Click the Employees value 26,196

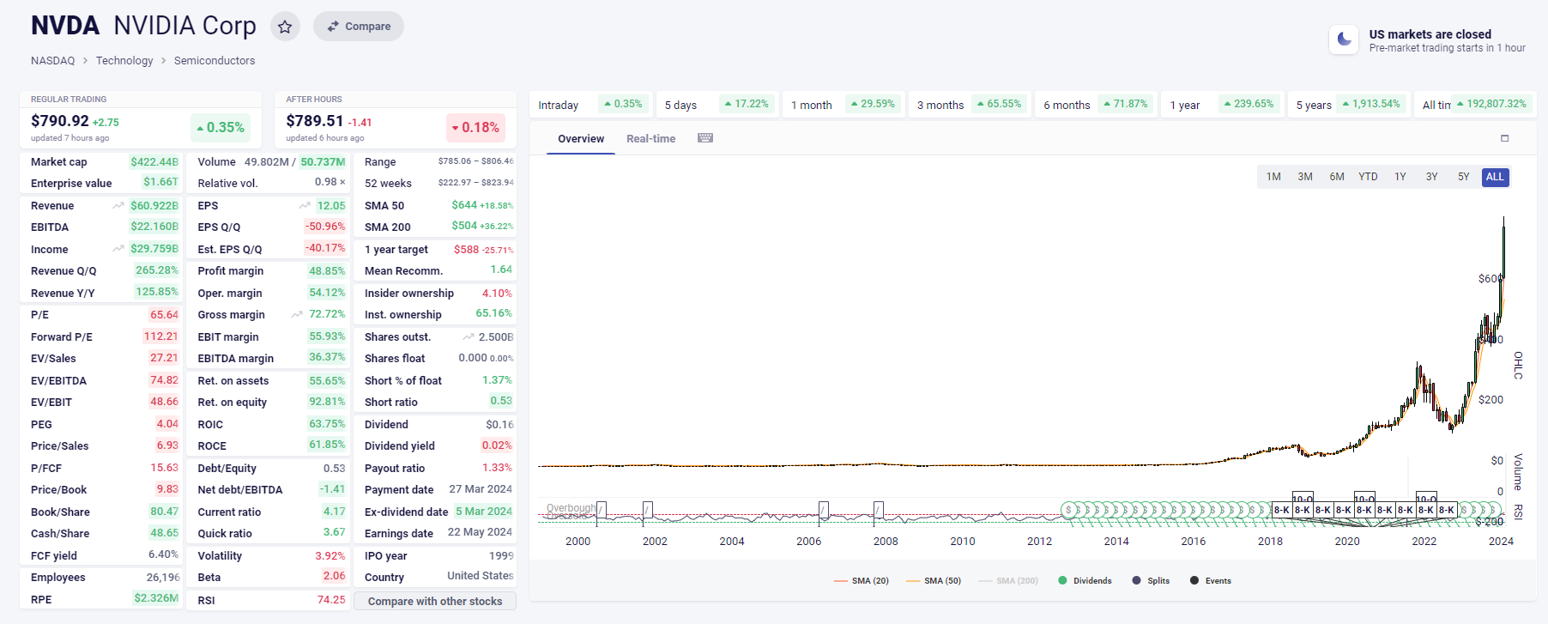point(163,578)
